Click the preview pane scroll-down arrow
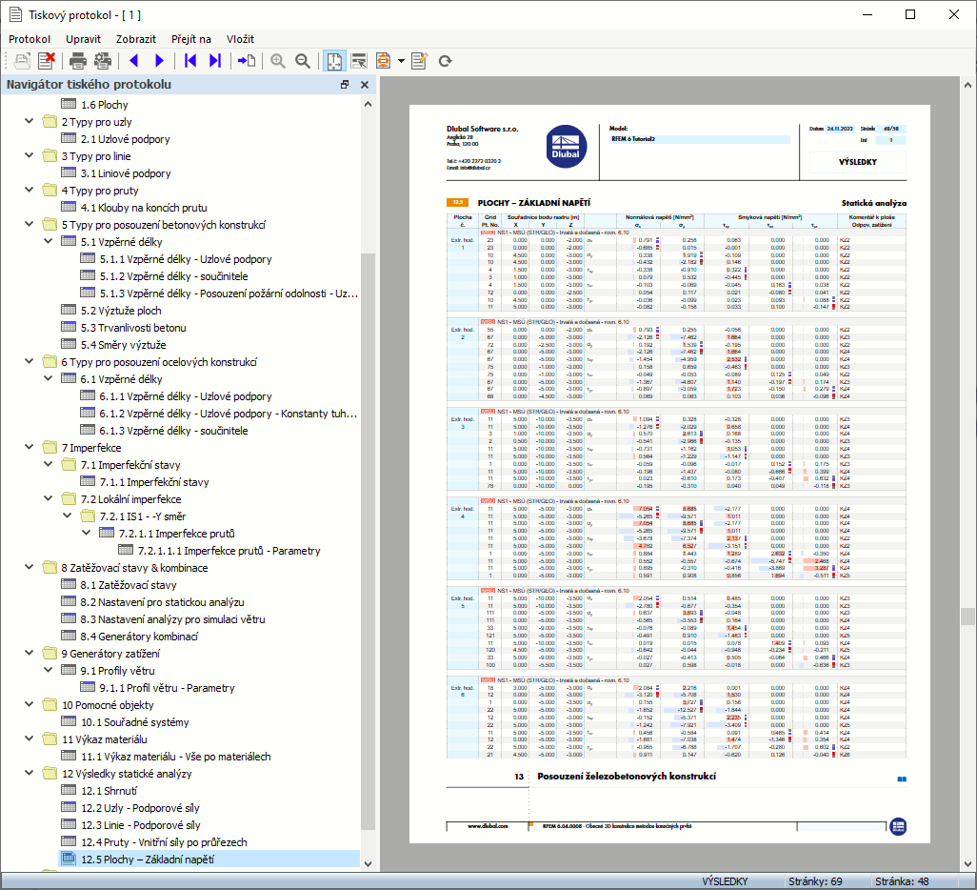 (967, 864)
